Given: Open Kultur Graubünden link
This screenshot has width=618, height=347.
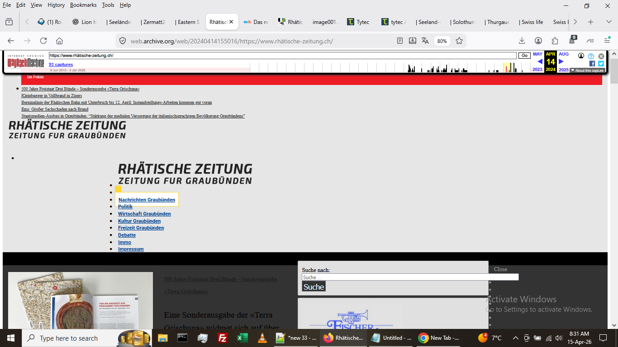Looking at the screenshot, I should pos(139,221).
